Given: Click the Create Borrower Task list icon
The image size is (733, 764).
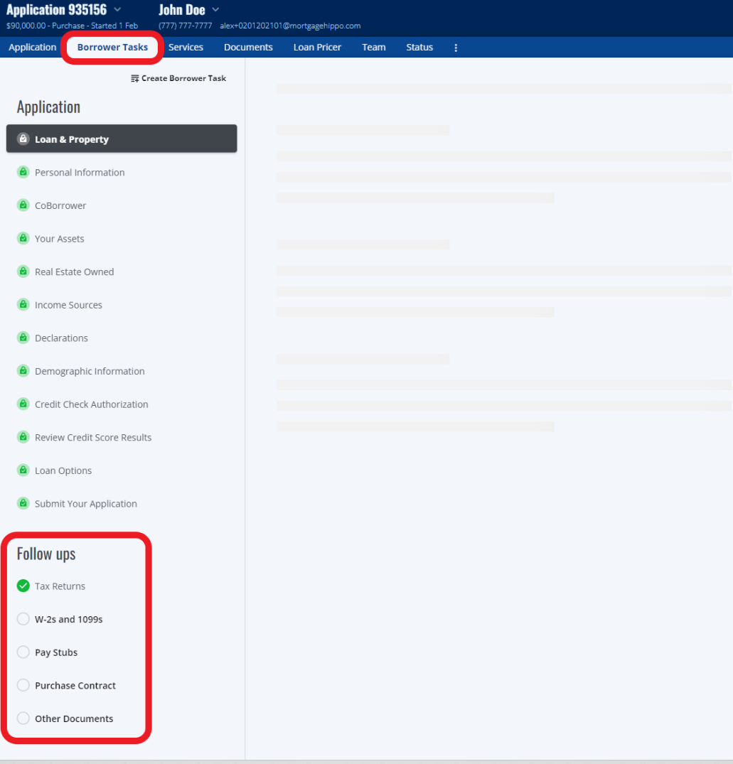Looking at the screenshot, I should (x=134, y=78).
